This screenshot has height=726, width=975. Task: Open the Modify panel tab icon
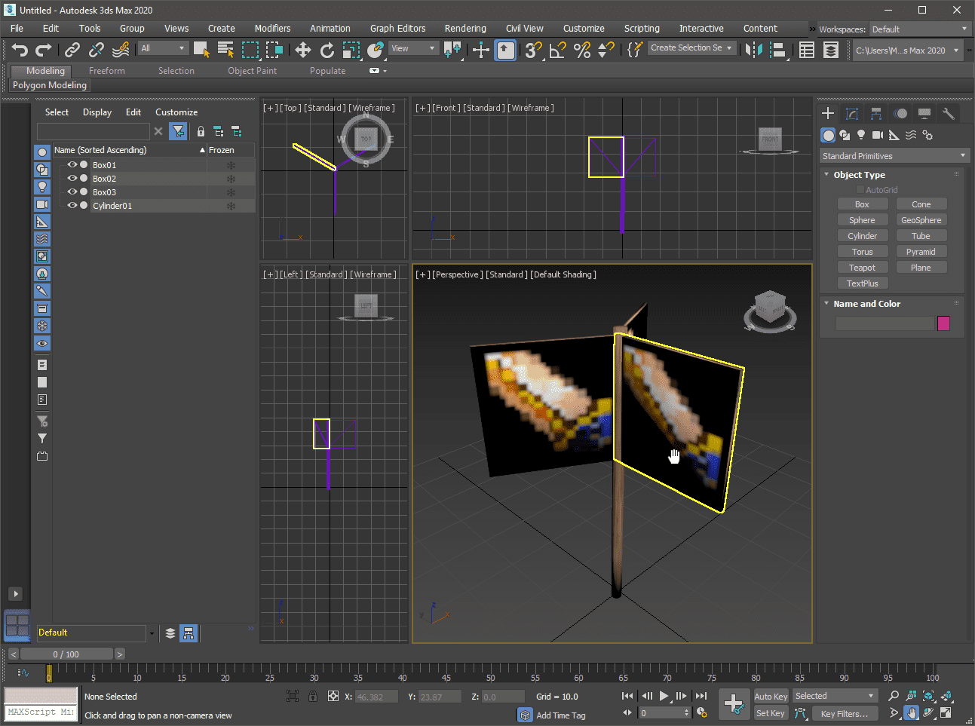(852, 113)
